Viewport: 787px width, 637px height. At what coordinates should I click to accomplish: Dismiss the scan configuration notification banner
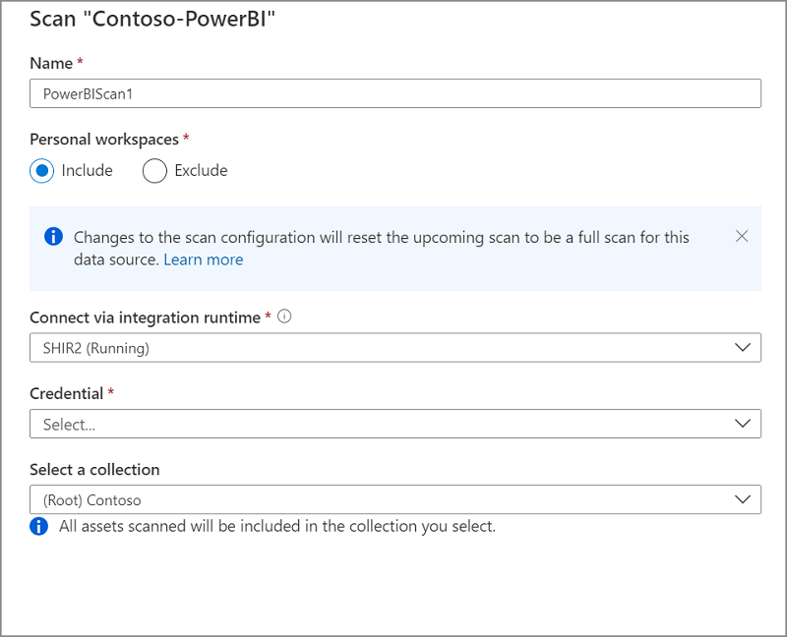(742, 236)
